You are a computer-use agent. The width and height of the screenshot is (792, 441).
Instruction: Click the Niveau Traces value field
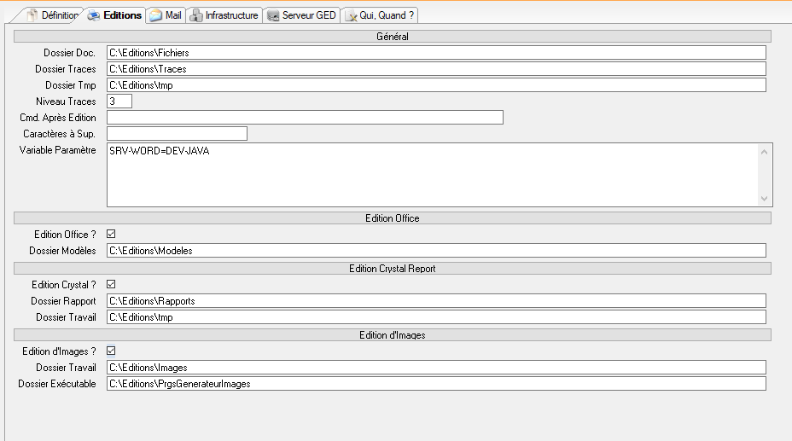(119, 102)
